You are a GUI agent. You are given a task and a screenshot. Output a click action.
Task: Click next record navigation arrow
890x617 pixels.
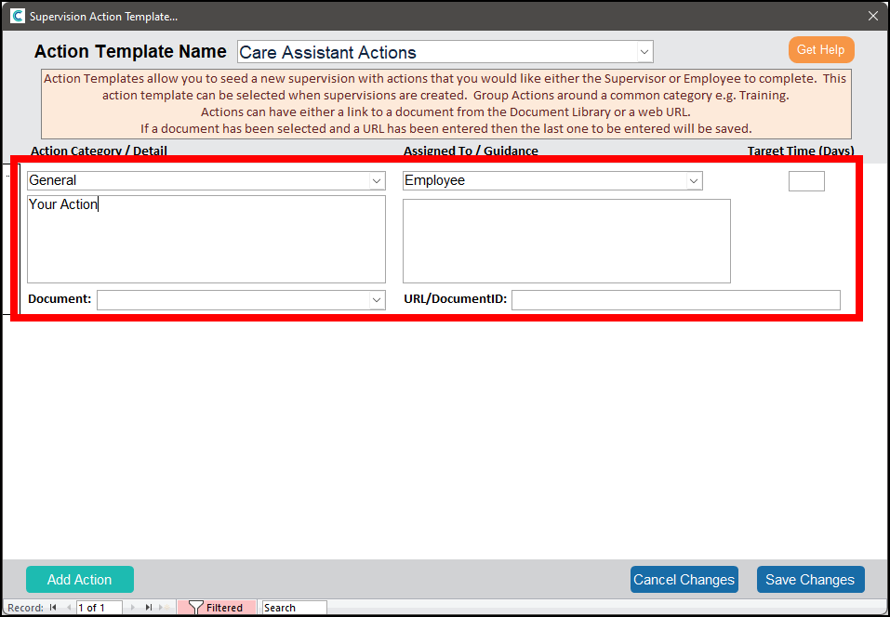[132, 608]
